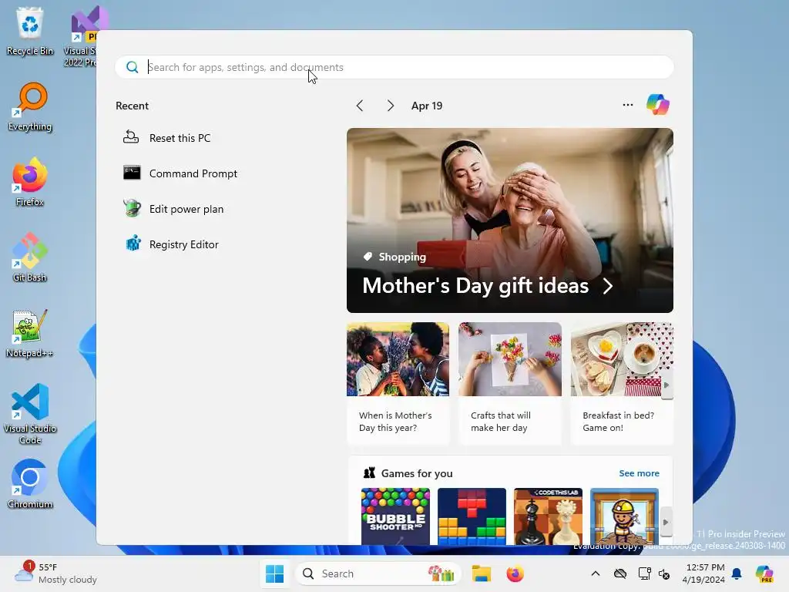789x592 pixels.
Task: Show more games with right arrow
Action: click(x=666, y=522)
